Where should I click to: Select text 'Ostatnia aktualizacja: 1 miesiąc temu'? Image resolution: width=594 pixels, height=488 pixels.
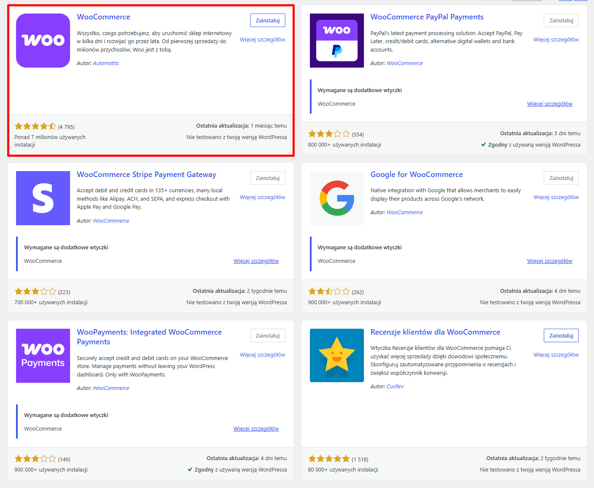241,125
